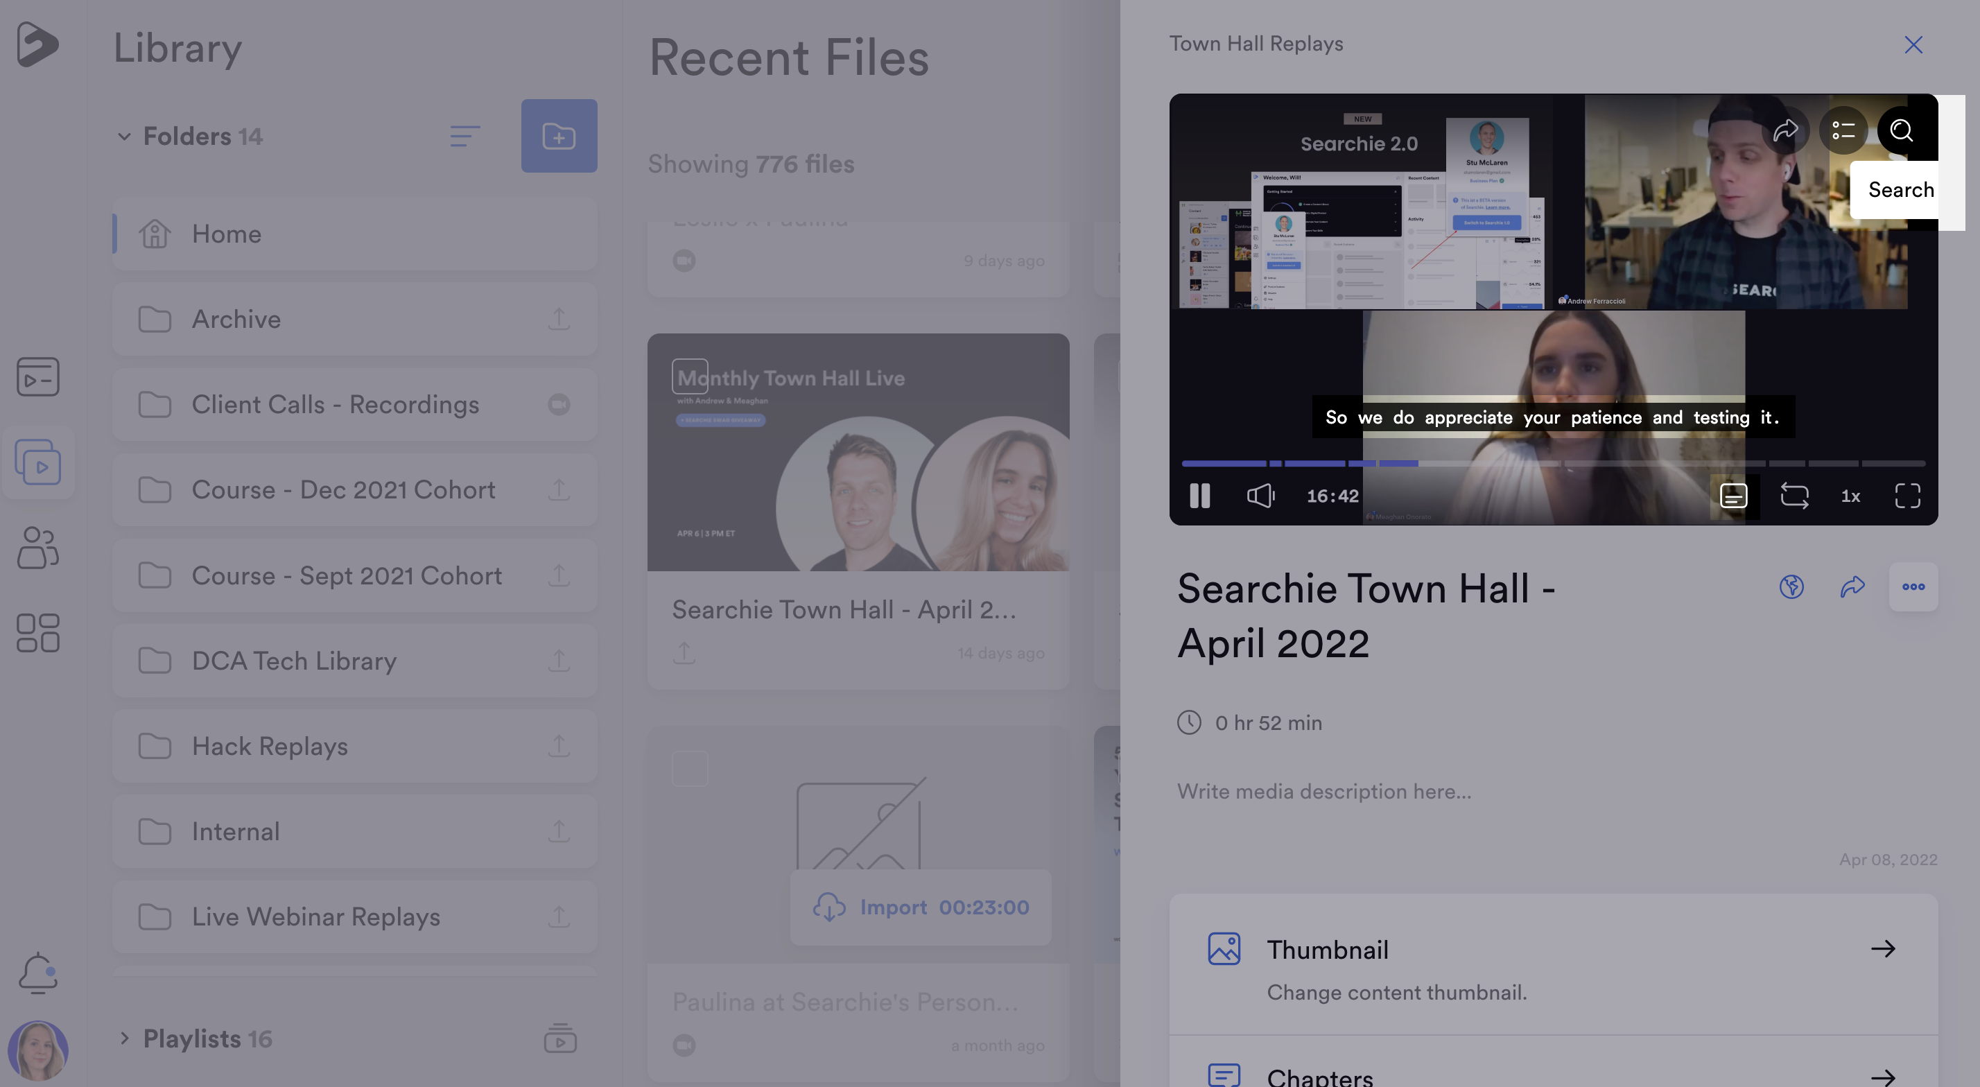The image size is (1980, 1087).
Task: Upload to Course - Sept 2021 Cohort
Action: coord(559,575)
